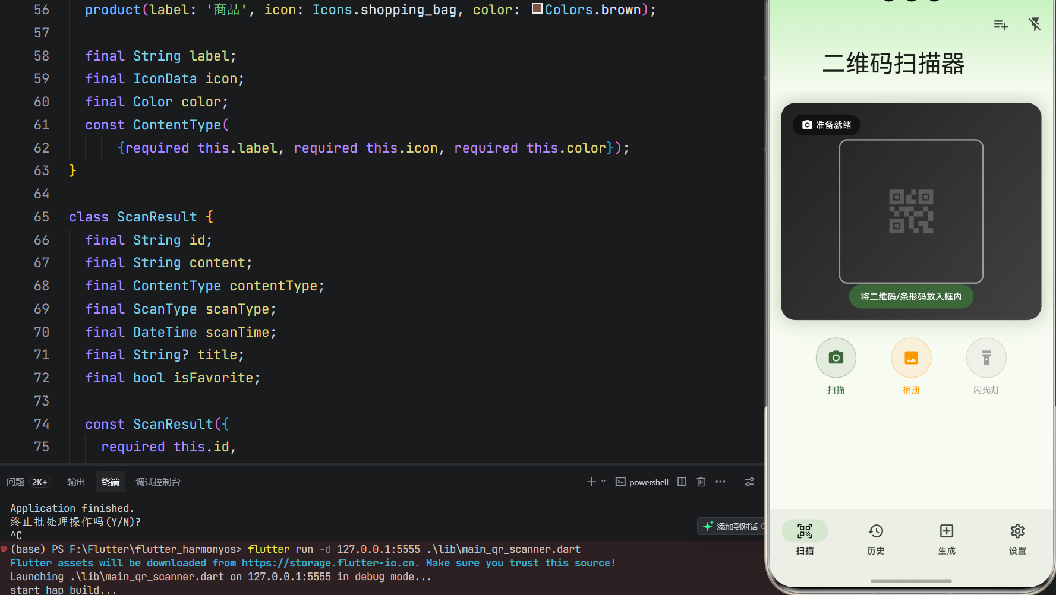Kill terminal with the trash icon

pos(701,482)
